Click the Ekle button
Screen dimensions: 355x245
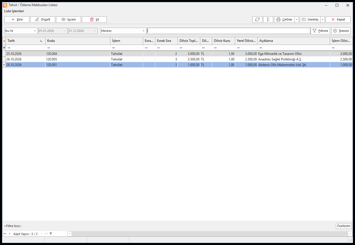click(17, 19)
